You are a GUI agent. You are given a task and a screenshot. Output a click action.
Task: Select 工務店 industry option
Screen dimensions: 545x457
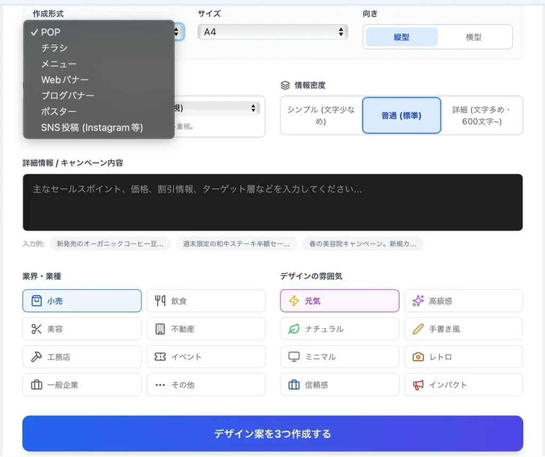(x=82, y=357)
